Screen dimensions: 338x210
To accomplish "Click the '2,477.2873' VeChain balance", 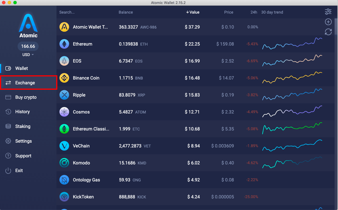I will (130, 146).
